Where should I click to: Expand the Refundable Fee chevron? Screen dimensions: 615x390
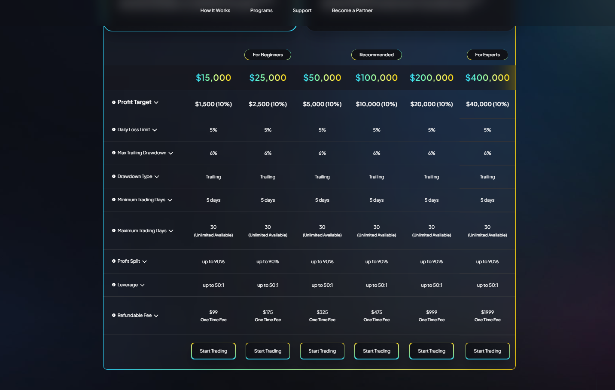(156, 316)
